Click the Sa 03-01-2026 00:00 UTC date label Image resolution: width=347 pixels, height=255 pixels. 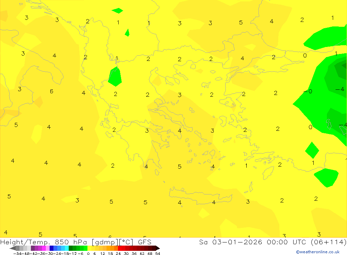point(272,242)
